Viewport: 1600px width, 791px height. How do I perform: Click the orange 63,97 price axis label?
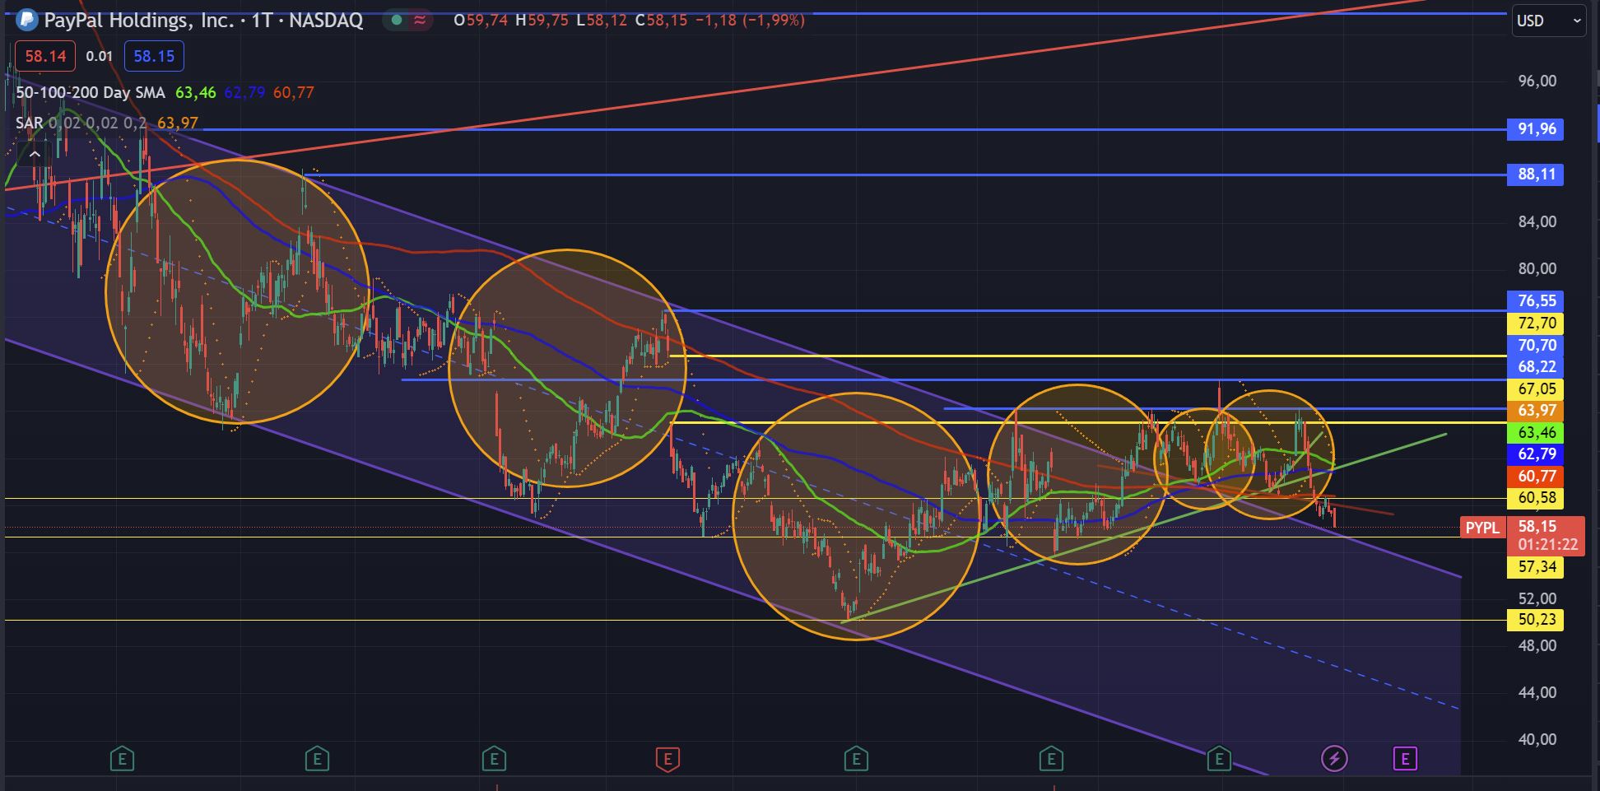click(x=1535, y=411)
